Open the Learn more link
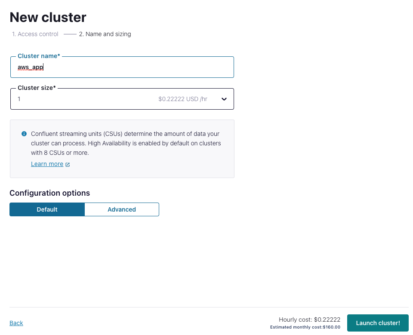The width and height of the screenshot is (413, 335). coord(47,164)
